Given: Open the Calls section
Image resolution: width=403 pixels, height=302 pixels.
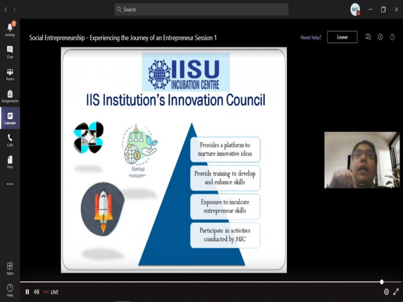Looking at the screenshot, I should [10, 140].
